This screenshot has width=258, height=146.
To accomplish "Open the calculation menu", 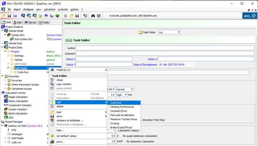I will tap(50, 9).
